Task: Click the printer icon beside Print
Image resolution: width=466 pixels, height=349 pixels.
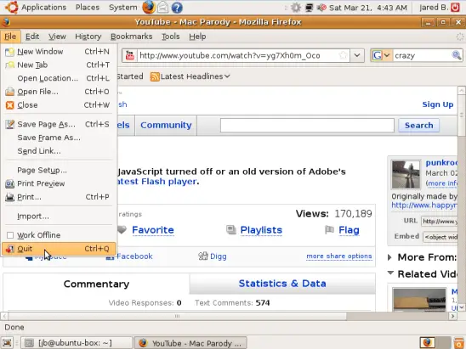Action: pos(9,197)
